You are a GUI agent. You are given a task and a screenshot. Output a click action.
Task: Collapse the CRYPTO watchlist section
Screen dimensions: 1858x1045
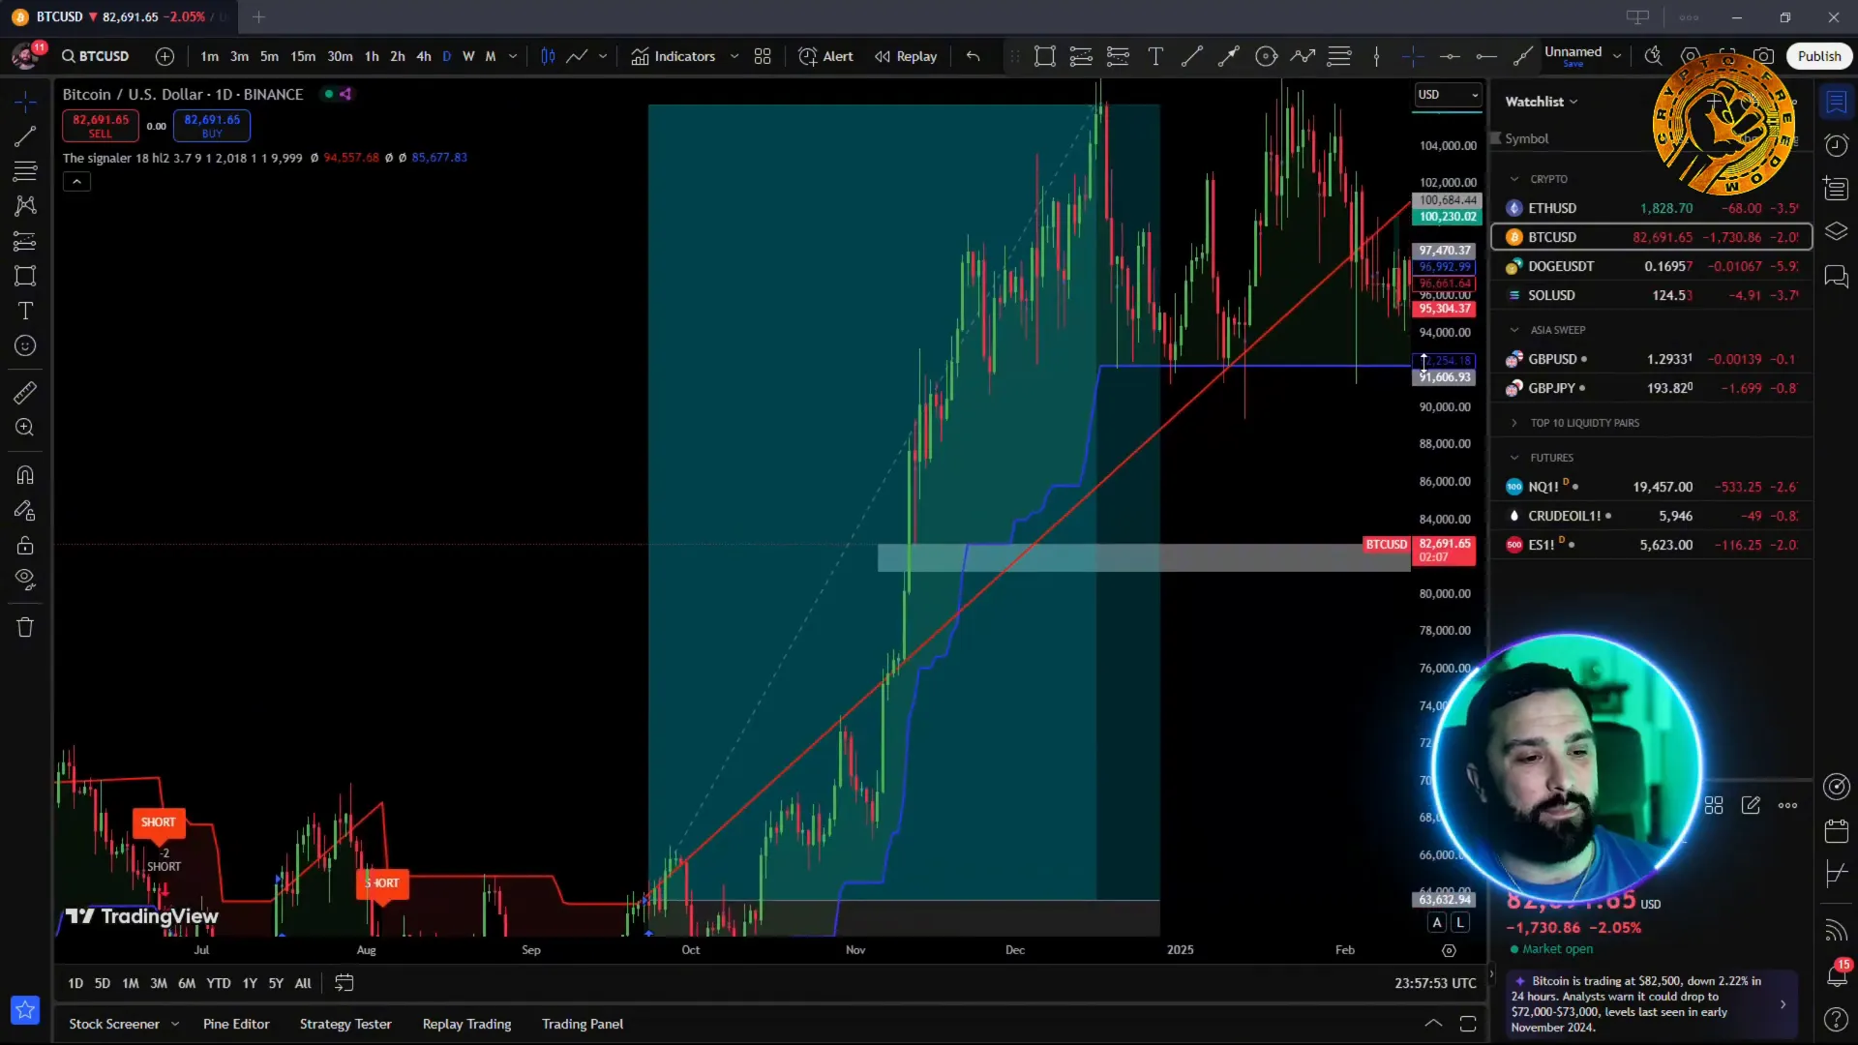pos(1514,179)
